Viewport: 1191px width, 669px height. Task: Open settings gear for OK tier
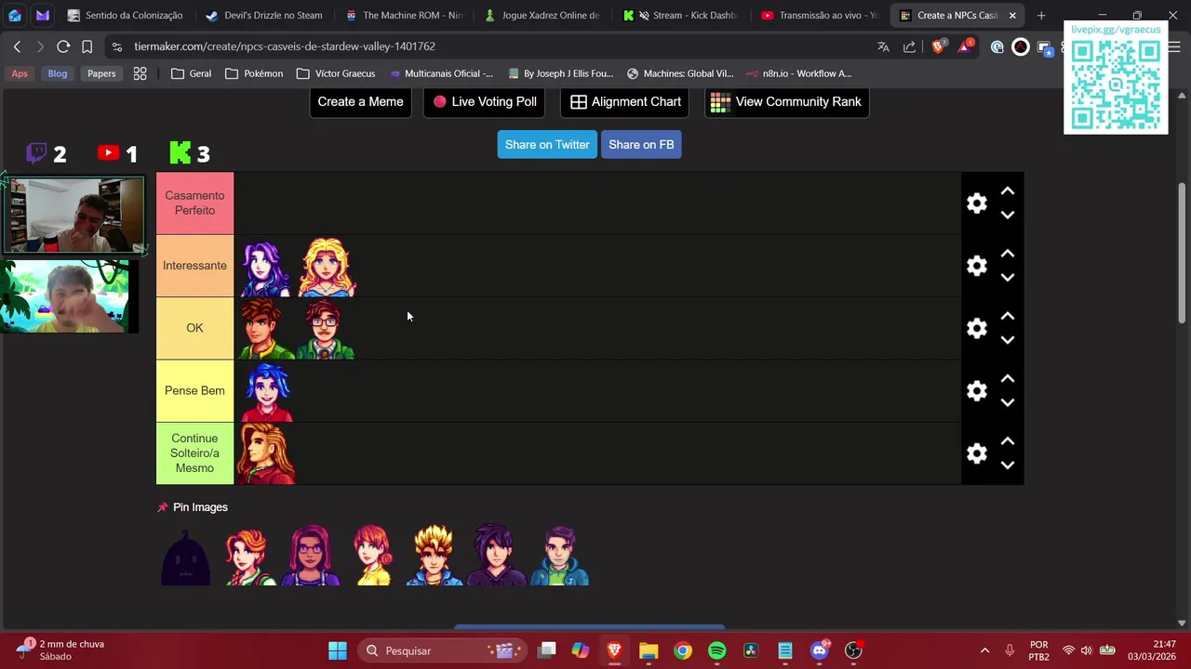point(976,328)
